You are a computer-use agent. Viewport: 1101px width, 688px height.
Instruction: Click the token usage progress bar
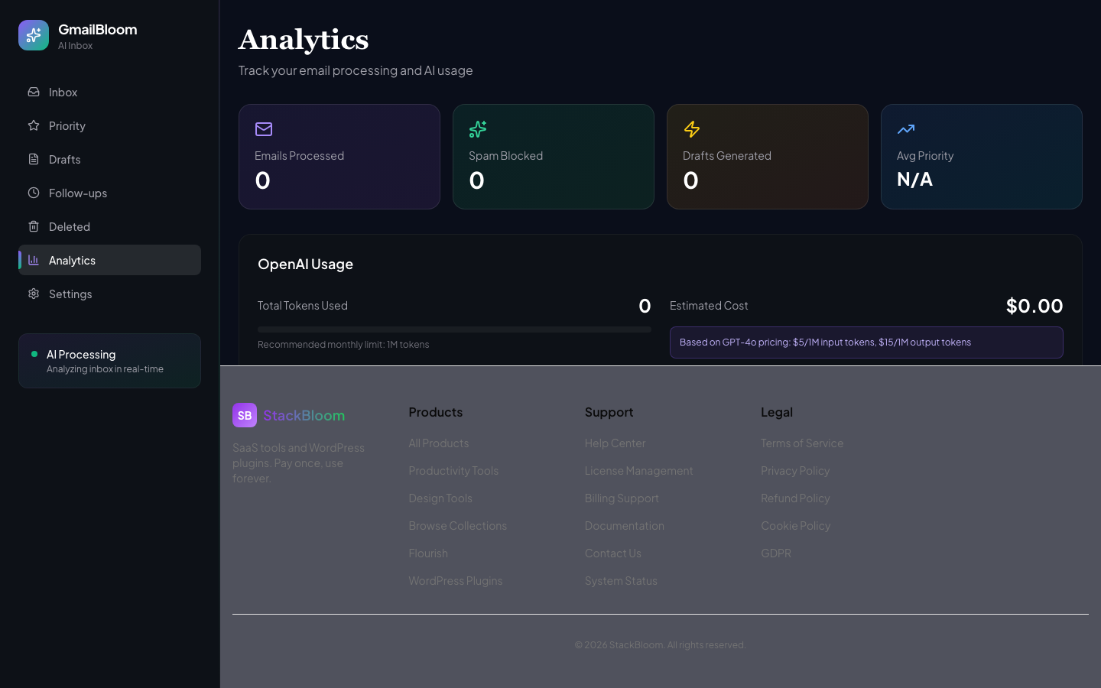pos(454,329)
